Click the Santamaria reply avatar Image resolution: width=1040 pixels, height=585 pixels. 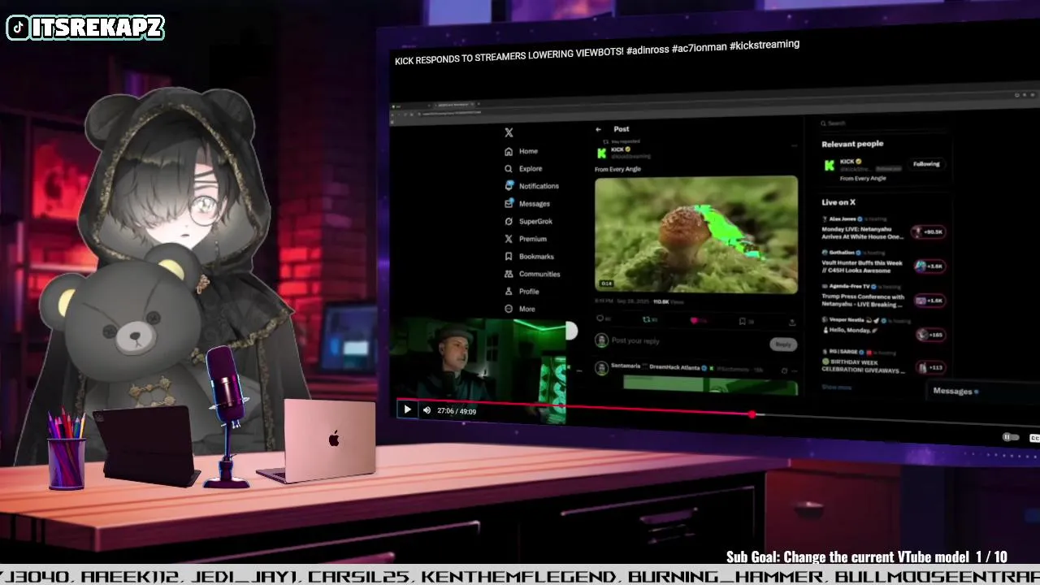pos(602,368)
